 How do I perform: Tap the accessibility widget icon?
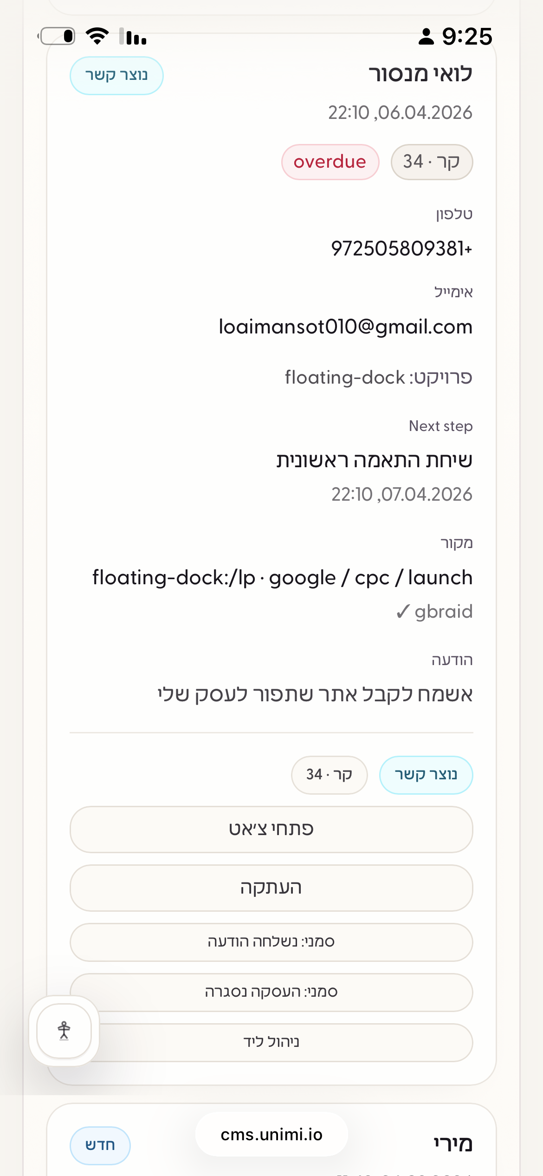pyautogui.click(x=64, y=1031)
